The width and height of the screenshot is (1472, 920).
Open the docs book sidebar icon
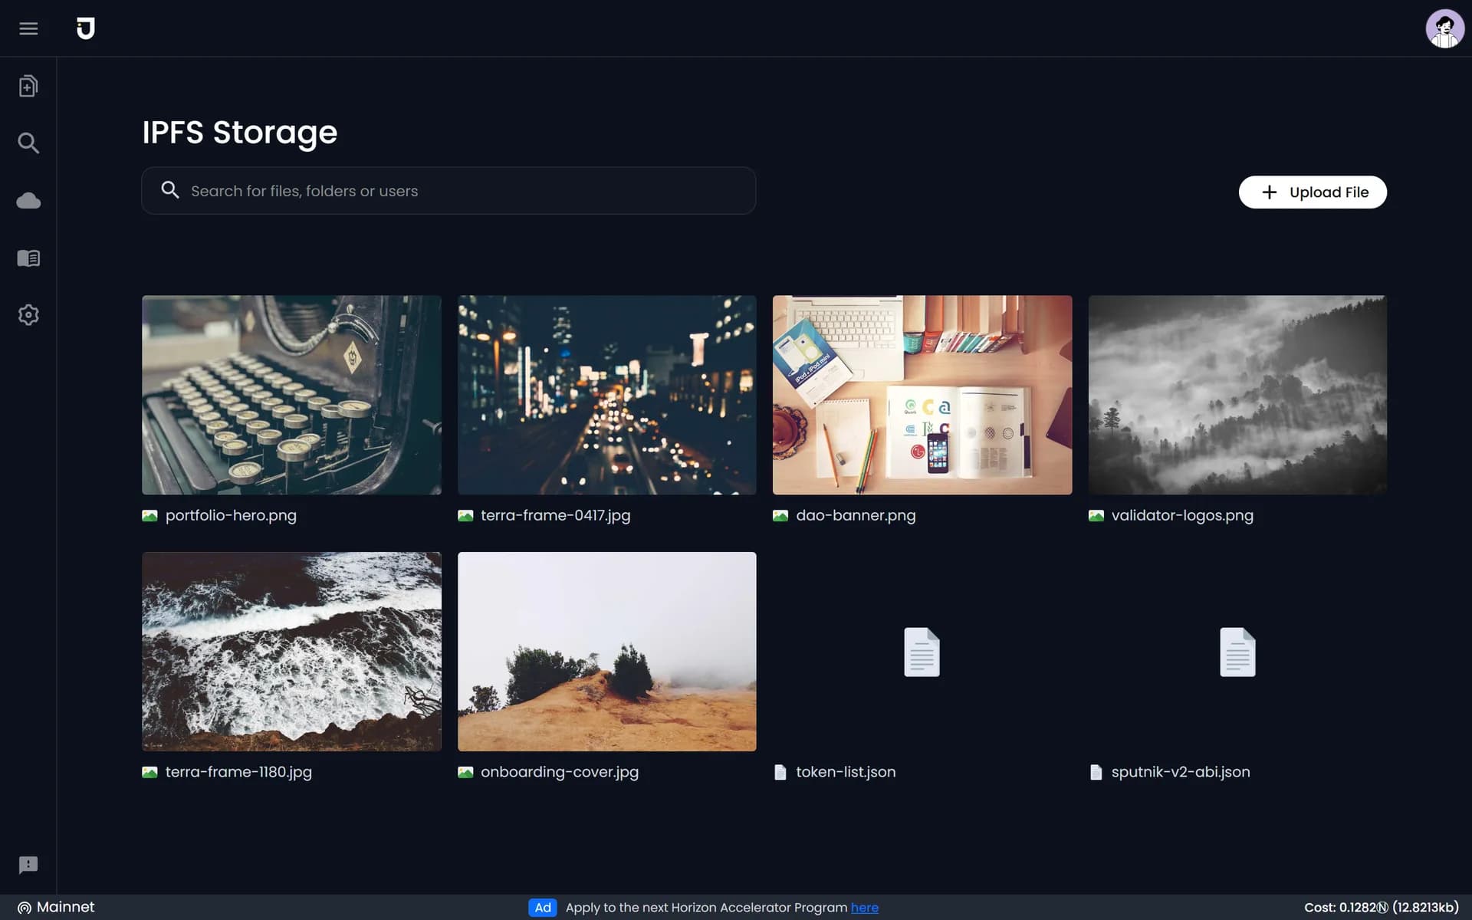(28, 258)
